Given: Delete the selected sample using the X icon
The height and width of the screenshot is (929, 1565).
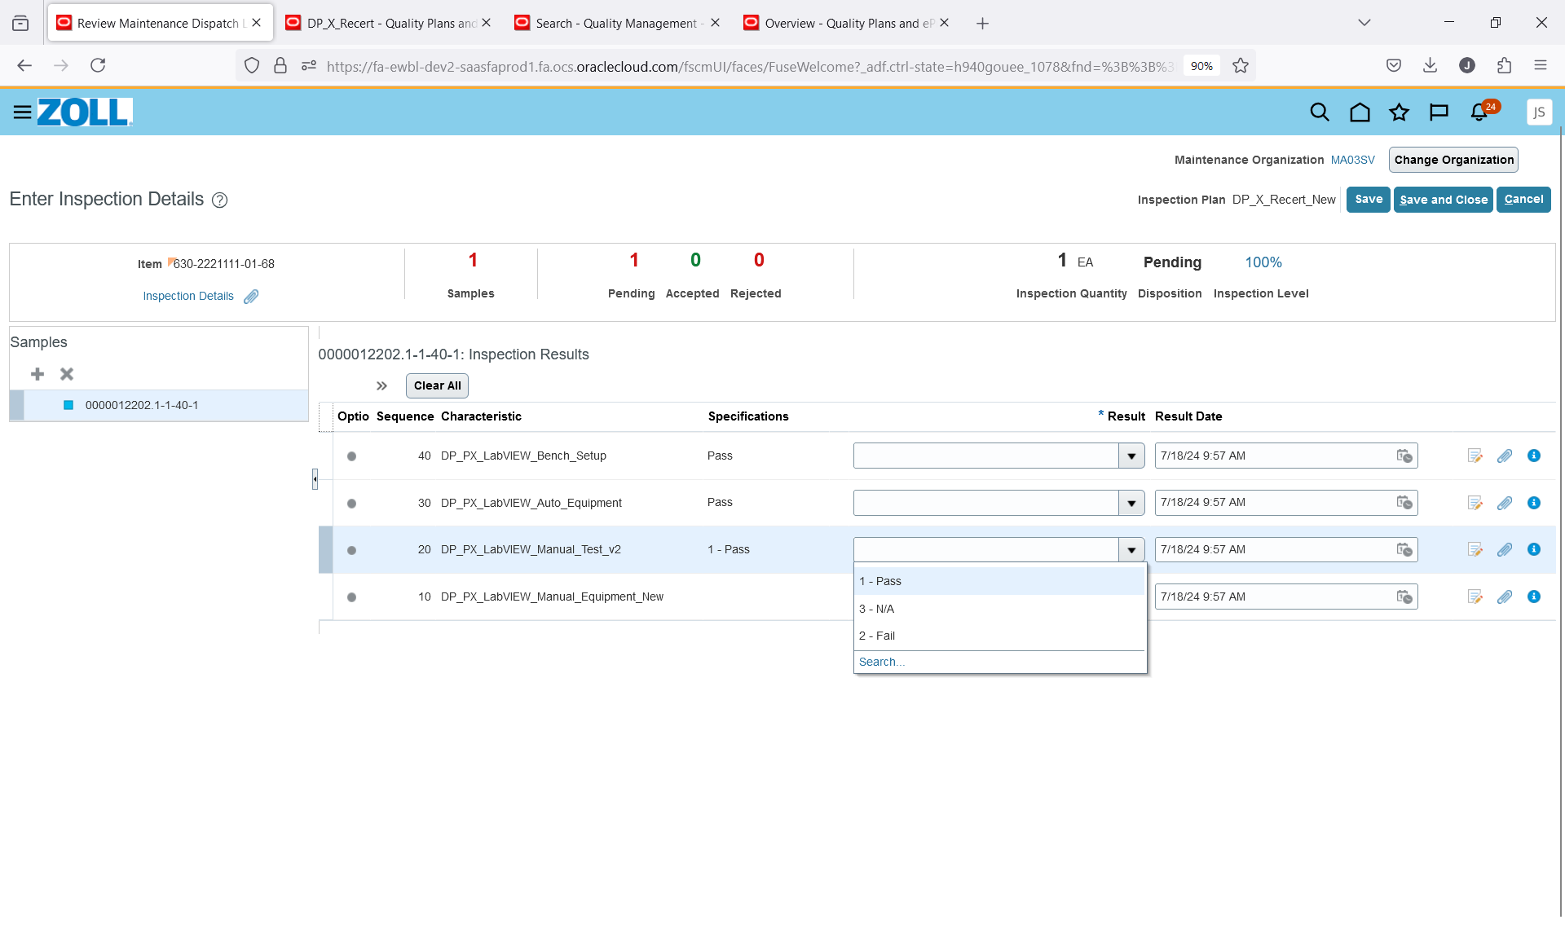Looking at the screenshot, I should click(x=67, y=374).
